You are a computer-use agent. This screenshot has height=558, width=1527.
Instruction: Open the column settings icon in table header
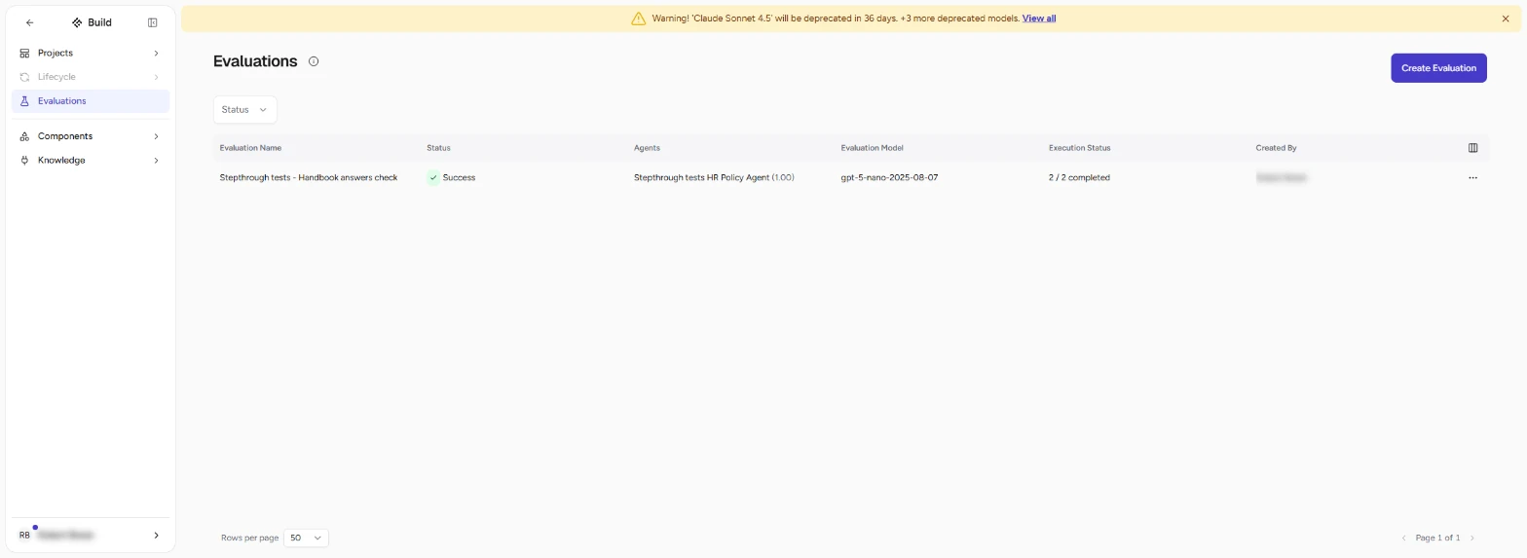(1472, 148)
